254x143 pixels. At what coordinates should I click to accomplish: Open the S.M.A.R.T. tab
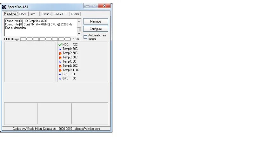click(61, 14)
